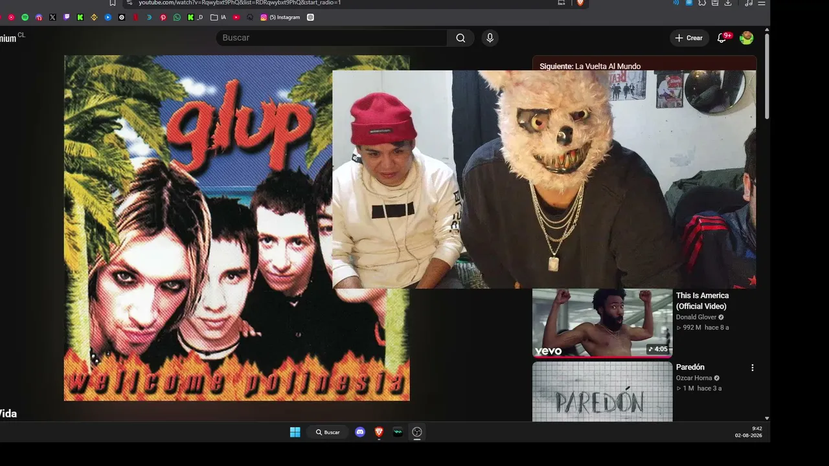Click the casting icon in browser toolbar
Image resolution: width=829 pixels, height=466 pixels.
coord(562,3)
